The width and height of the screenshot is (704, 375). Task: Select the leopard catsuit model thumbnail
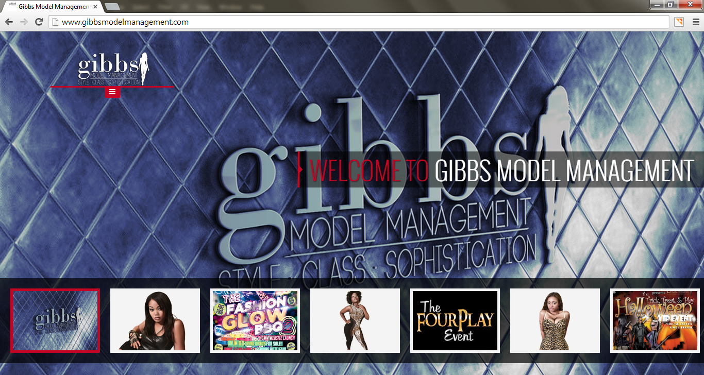click(355, 320)
